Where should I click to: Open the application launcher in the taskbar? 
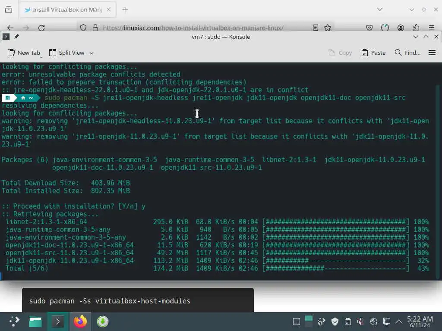pyautogui.click(x=14, y=322)
